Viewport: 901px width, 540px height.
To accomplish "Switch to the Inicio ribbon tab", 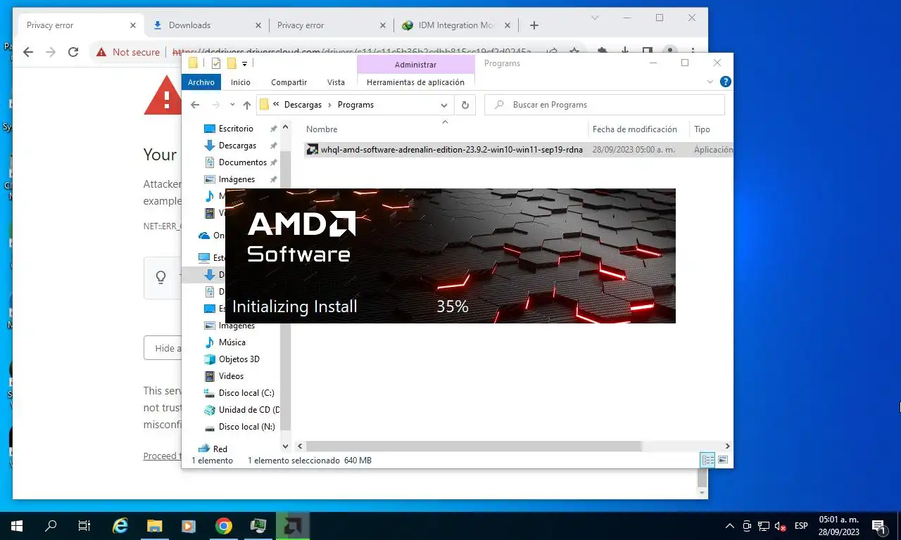I will [241, 82].
